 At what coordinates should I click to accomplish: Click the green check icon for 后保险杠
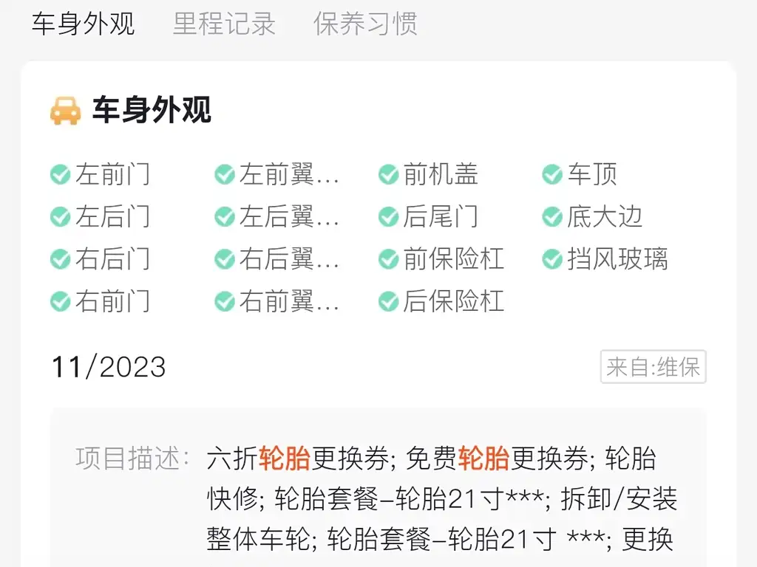(389, 302)
